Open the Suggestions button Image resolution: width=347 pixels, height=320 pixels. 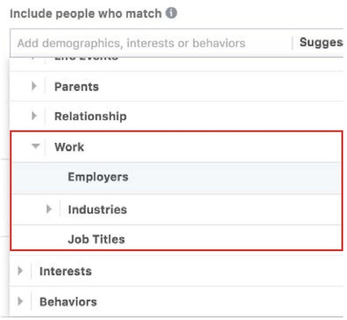click(321, 43)
